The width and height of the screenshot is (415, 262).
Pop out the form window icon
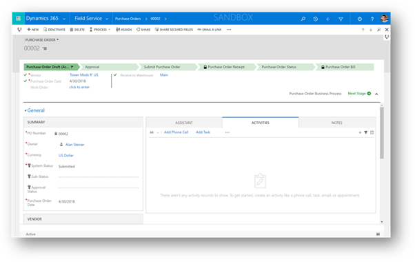coord(378,30)
